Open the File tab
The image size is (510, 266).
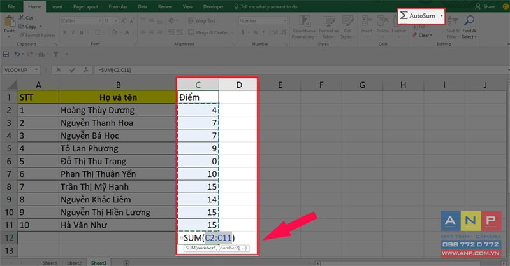(x=11, y=6)
